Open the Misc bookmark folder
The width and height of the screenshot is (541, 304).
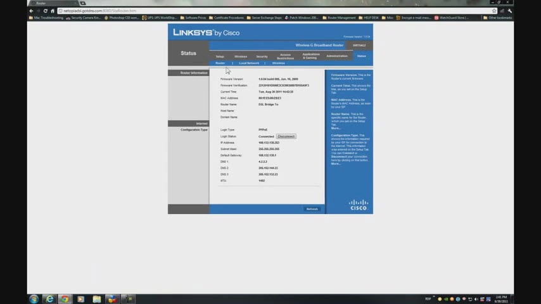click(388, 18)
